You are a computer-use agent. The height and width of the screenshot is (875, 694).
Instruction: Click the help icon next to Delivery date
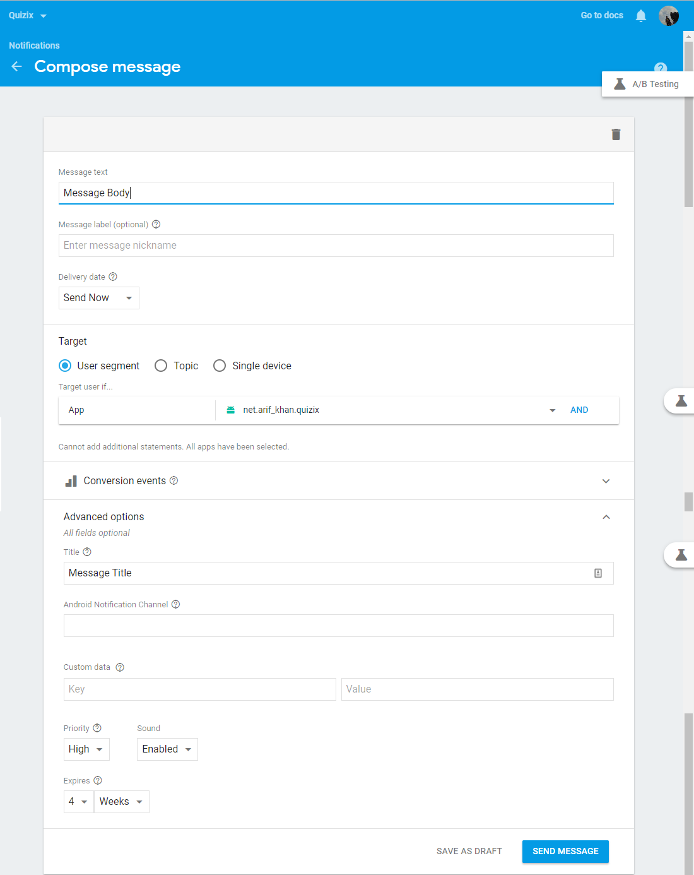(113, 277)
